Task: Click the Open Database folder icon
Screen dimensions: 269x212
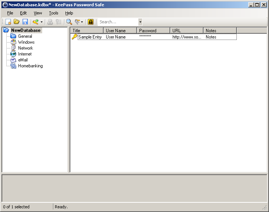Action: coord(17,22)
